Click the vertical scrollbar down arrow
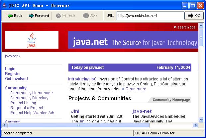The height and width of the screenshot is (138, 206). (x=201, y=119)
